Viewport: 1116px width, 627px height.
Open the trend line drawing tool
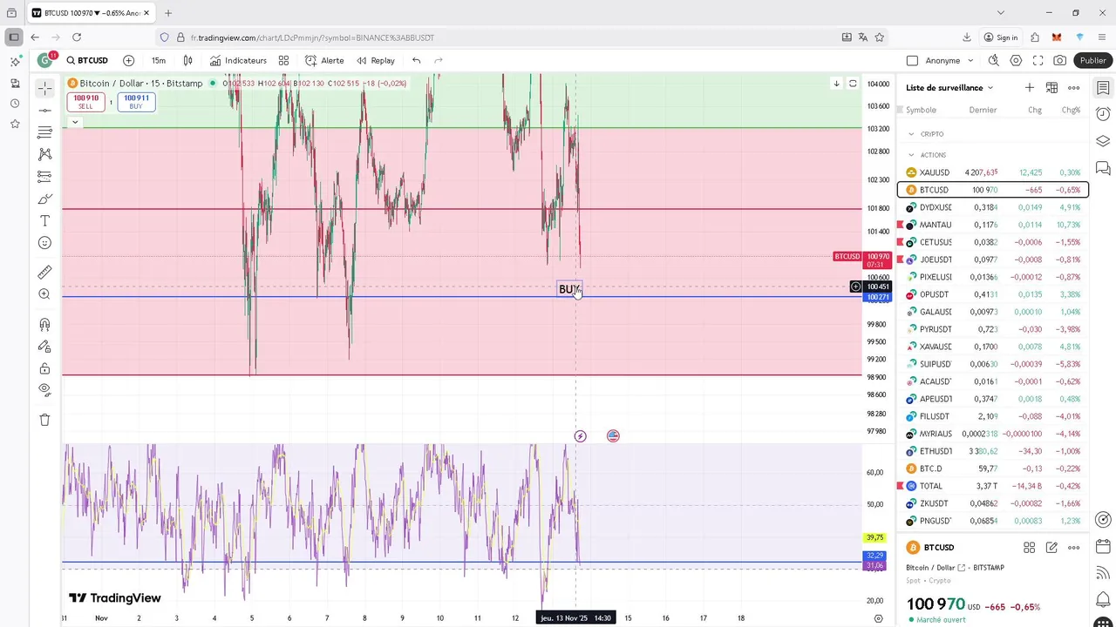point(44,111)
